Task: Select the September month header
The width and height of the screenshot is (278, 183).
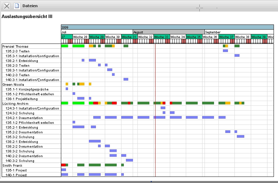Action: point(239,32)
